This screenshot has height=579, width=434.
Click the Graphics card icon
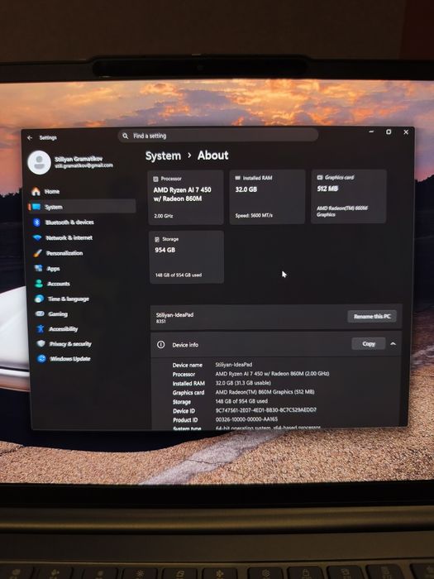pyautogui.click(x=320, y=177)
